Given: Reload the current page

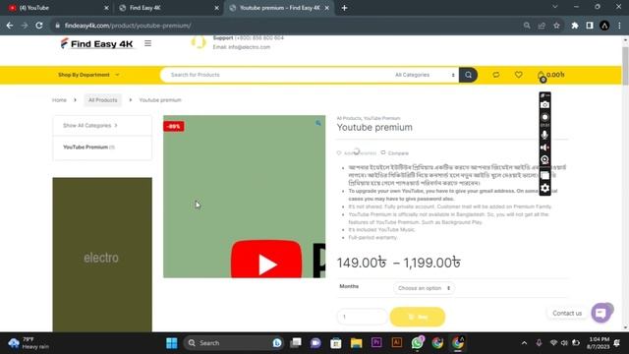Looking at the screenshot, I should click(x=39, y=26).
